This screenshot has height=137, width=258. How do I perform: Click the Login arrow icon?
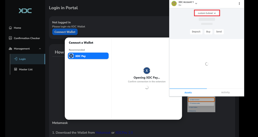(16, 59)
